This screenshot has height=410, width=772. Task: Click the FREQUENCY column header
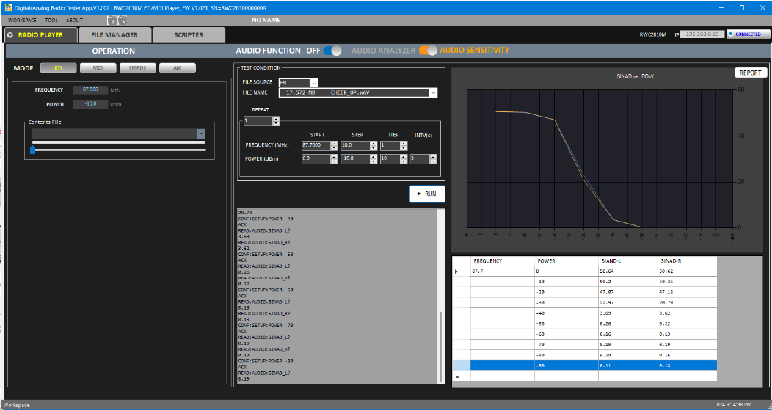502,261
